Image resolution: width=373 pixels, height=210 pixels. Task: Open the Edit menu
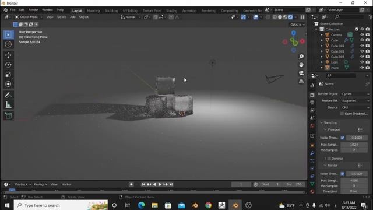pos(22,10)
